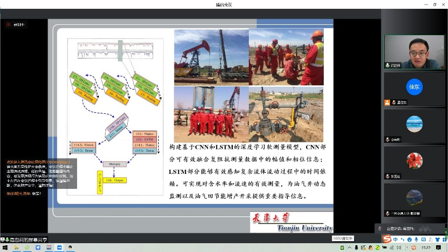Toggle Sogou punctuation mode indicator
Image resolution: width=448 pixels, height=252 pixels.
pyautogui.click(x=402, y=239)
